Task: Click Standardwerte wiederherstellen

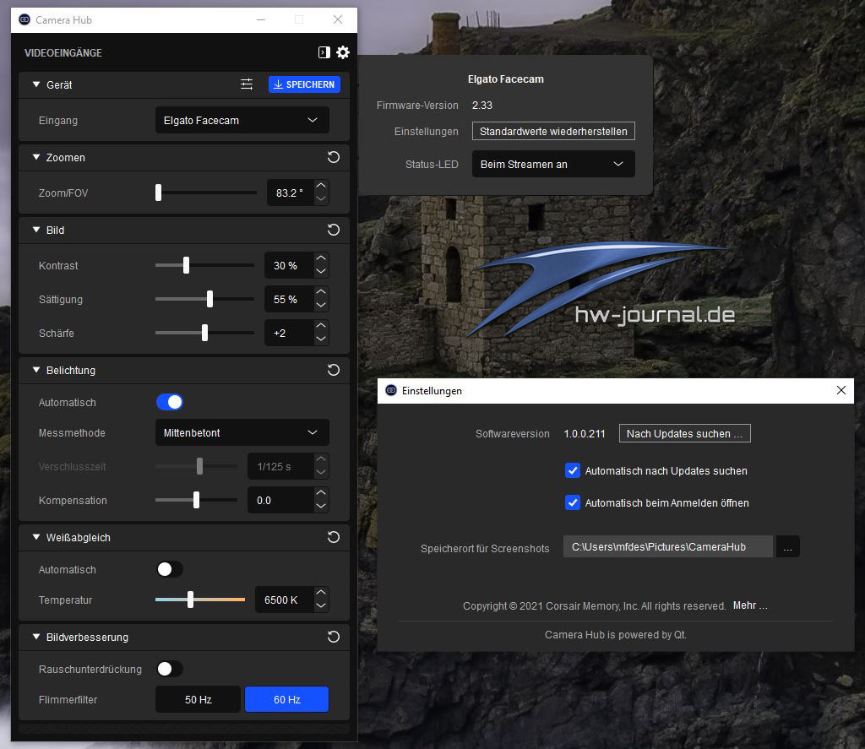Action: pyautogui.click(x=553, y=131)
